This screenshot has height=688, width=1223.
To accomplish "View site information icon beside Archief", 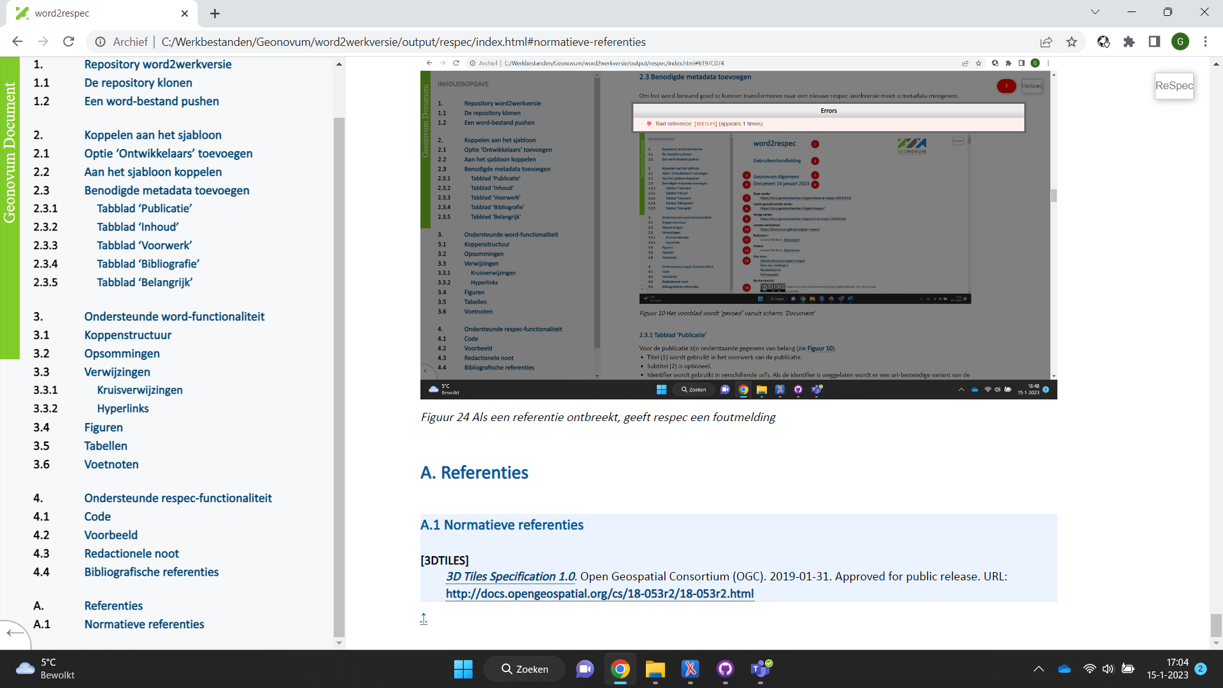I will pos(100,42).
